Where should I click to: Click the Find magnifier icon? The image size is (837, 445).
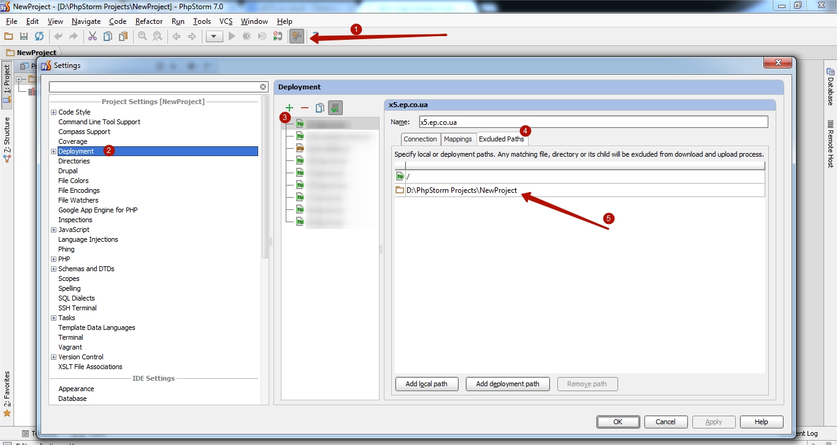point(142,36)
